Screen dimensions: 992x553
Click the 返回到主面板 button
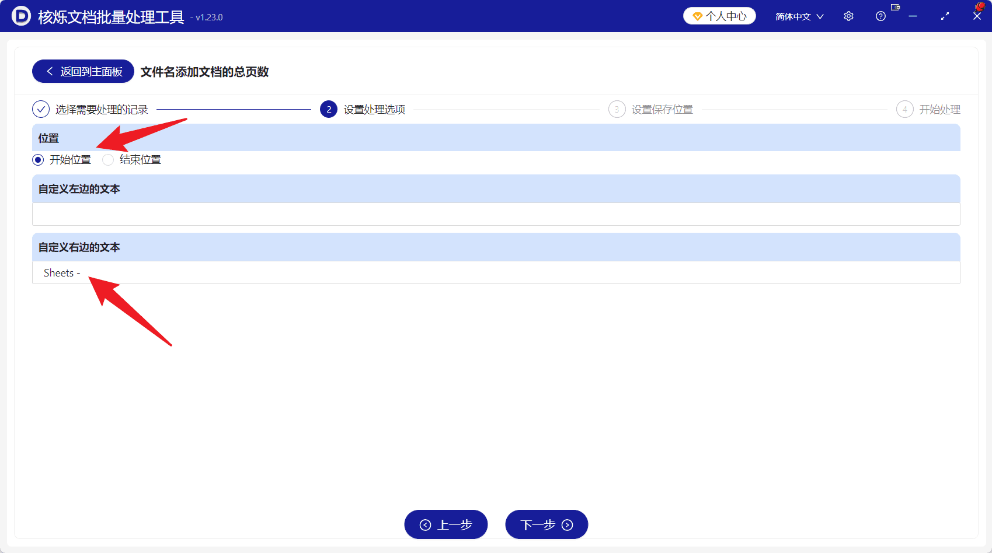(83, 71)
